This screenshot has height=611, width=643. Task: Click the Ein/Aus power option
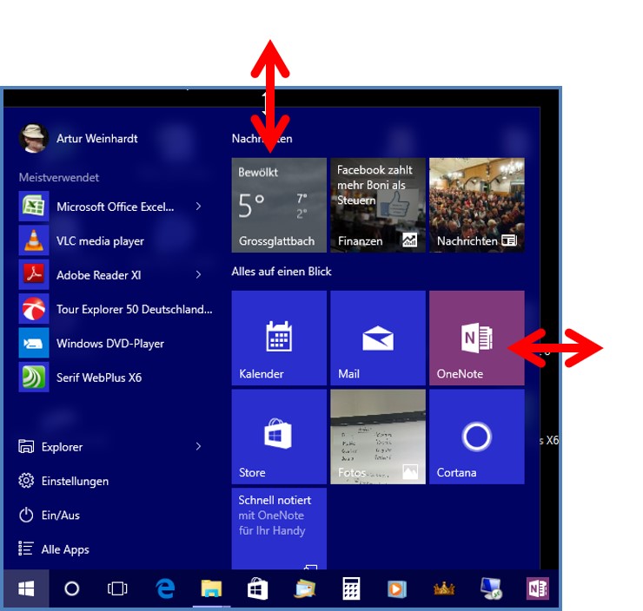coord(50,515)
